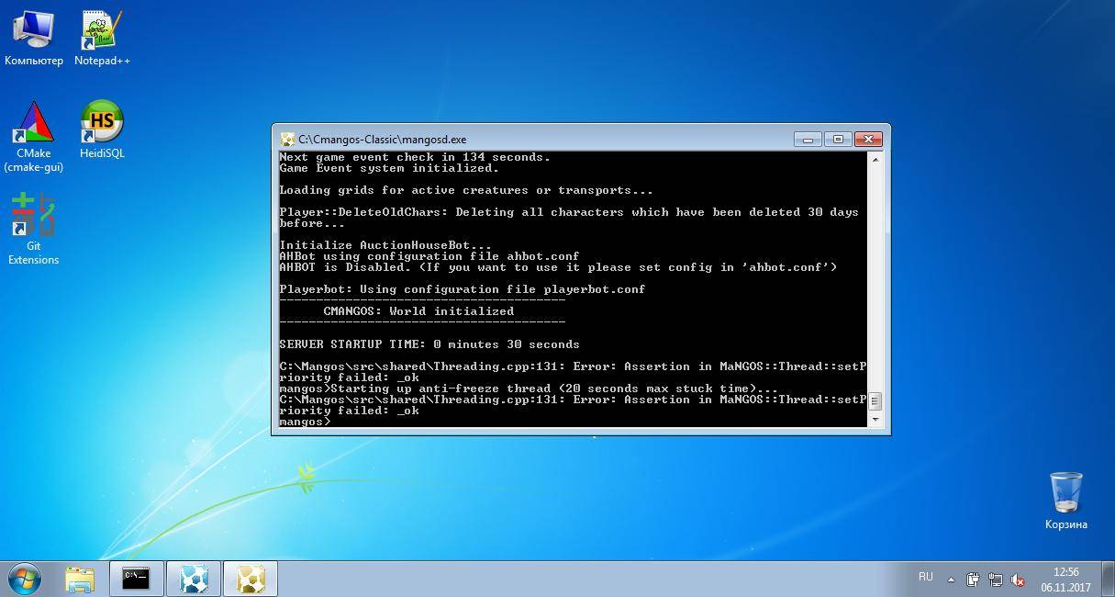Click the line "Next game event check in 134 seconds."
Image resolution: width=1115 pixels, height=597 pixels.
(415, 157)
